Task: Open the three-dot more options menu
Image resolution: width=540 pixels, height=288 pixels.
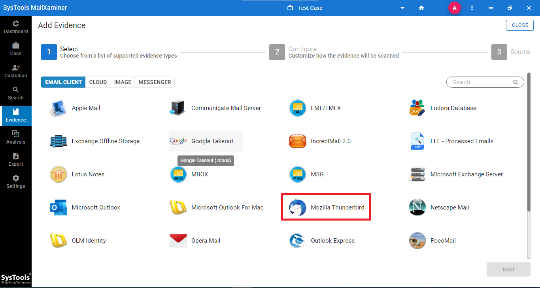Action: tap(472, 8)
